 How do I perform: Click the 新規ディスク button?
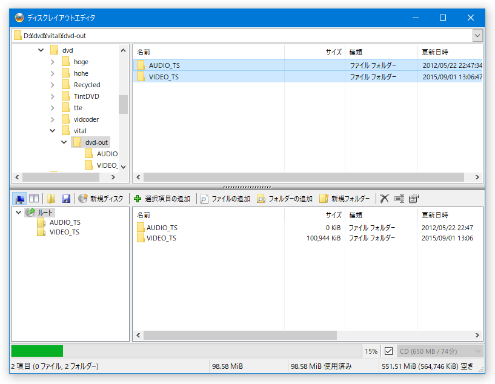(101, 199)
